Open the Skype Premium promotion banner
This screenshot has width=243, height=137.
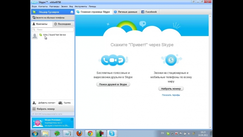[53, 123]
